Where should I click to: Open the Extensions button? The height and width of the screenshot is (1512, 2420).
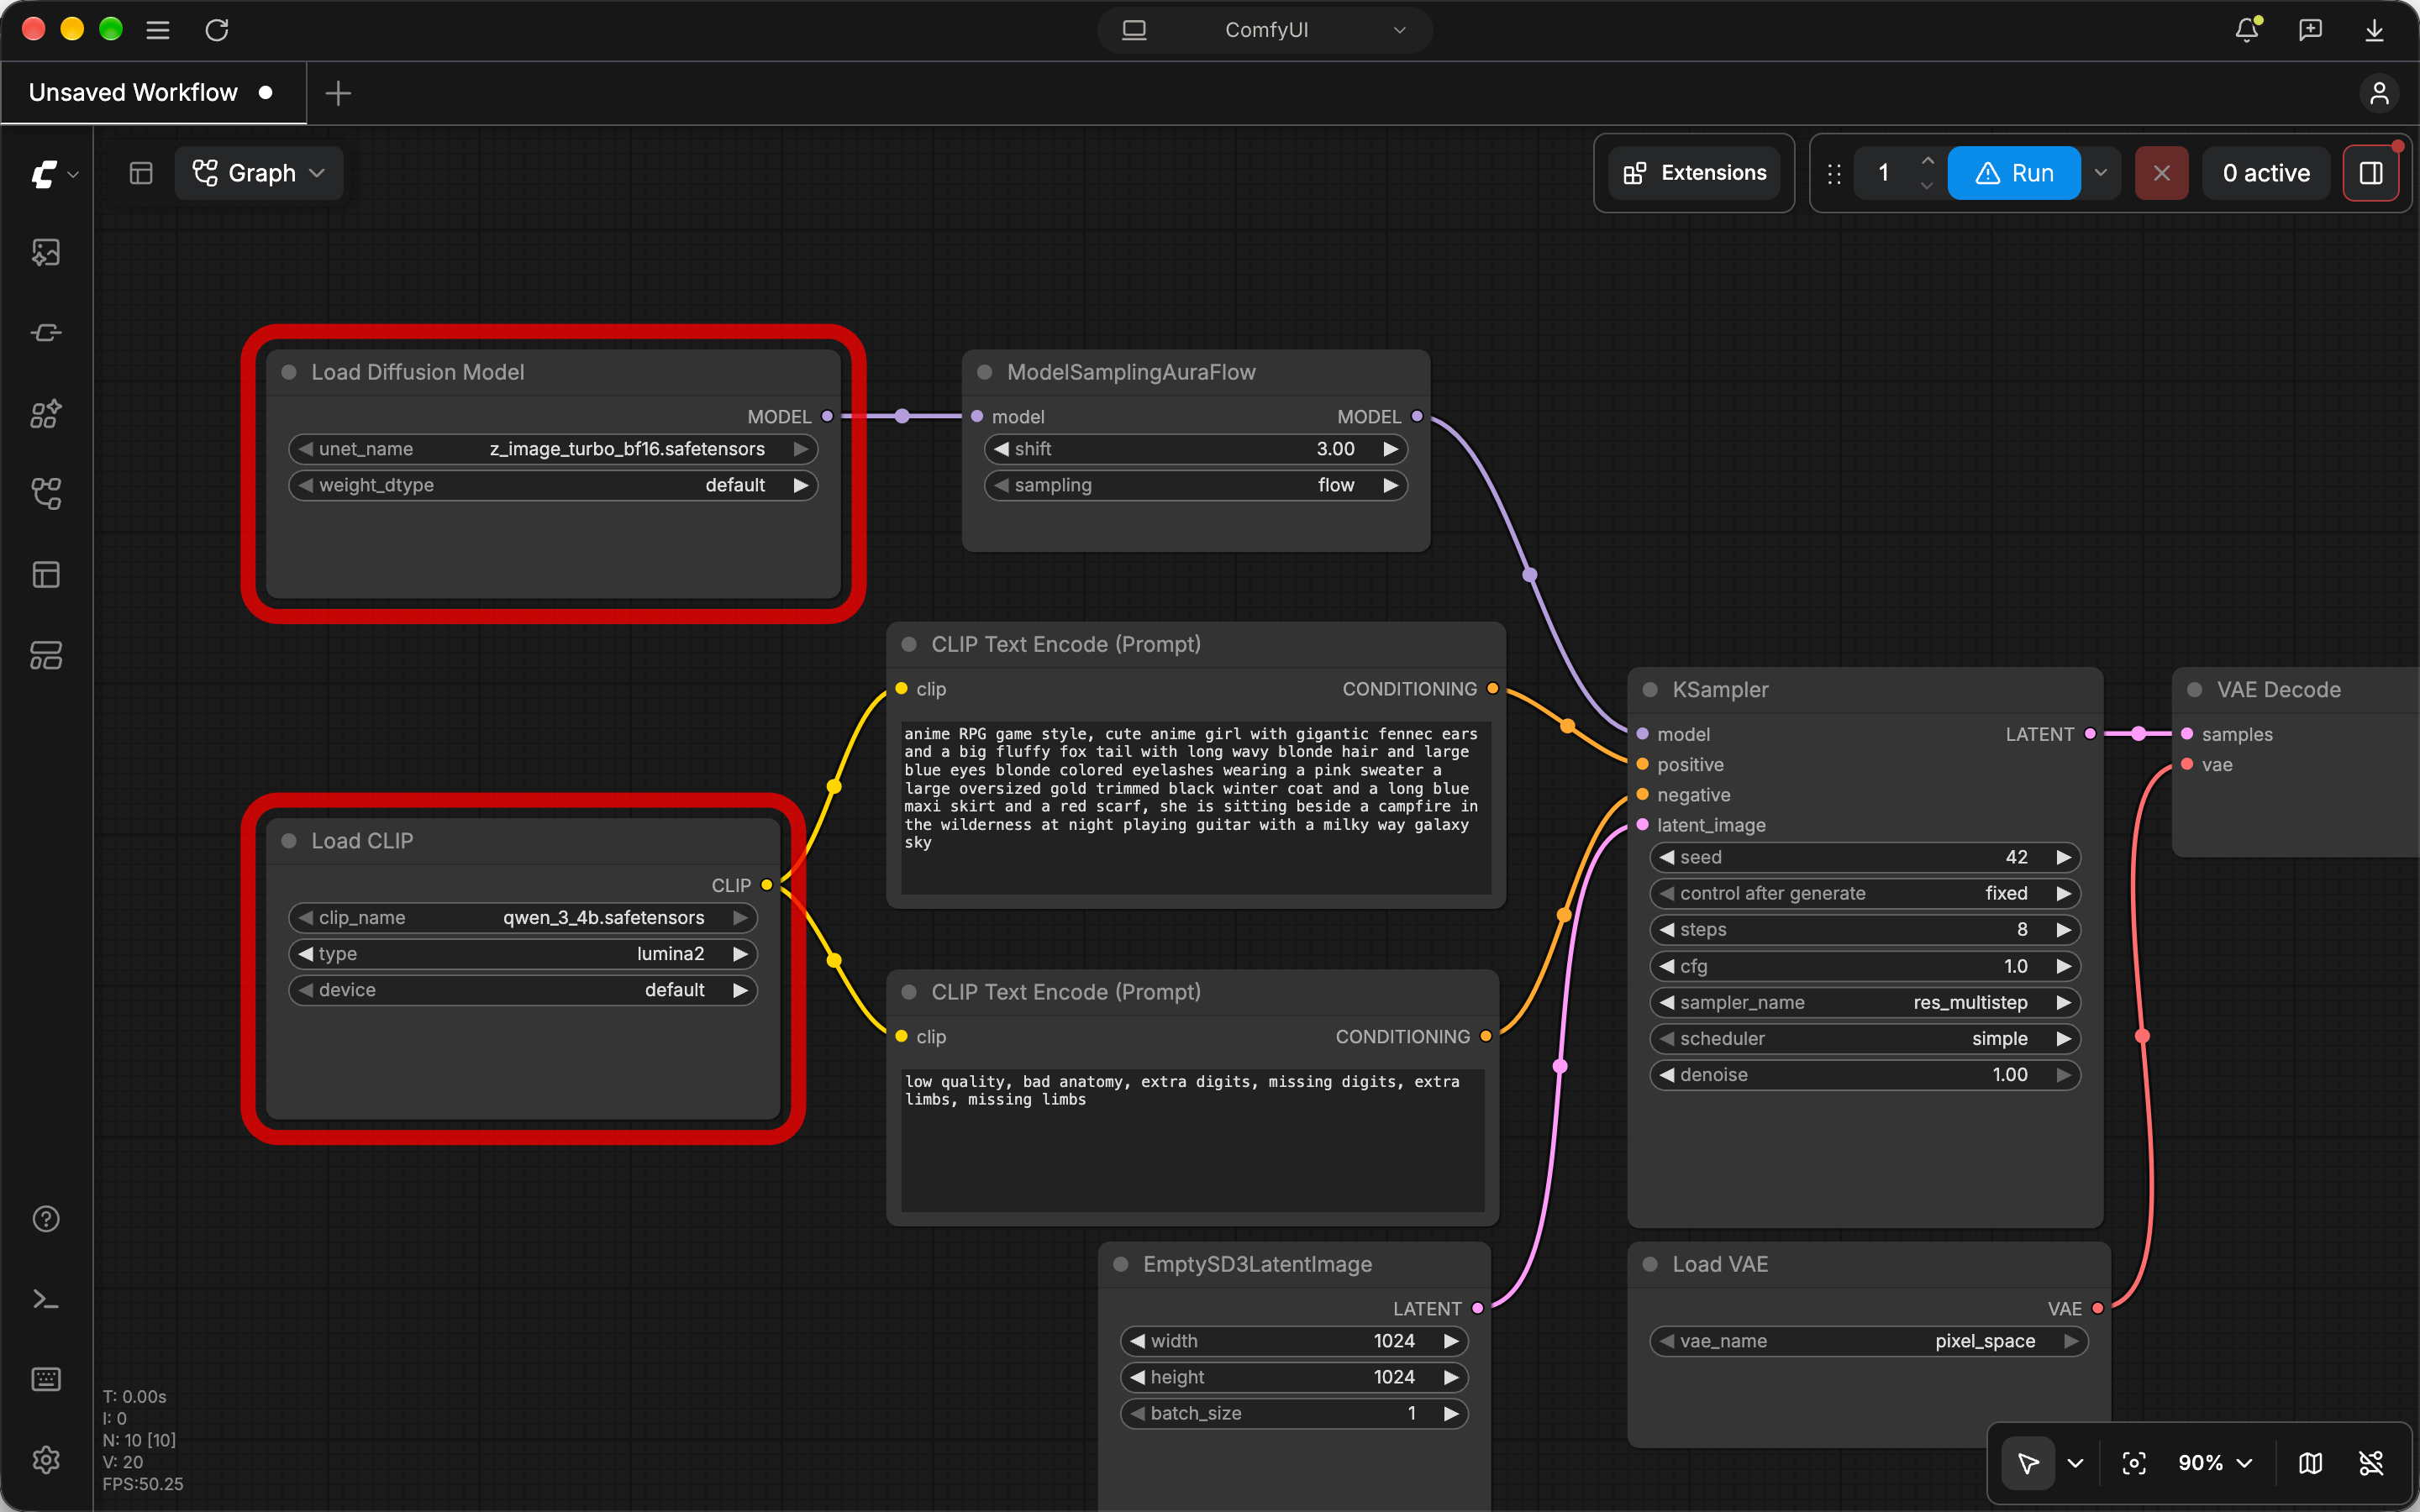point(1694,173)
